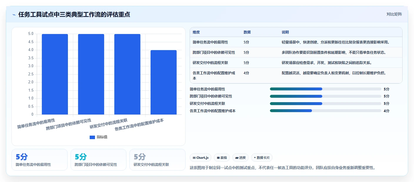Screen dimensions: 414x182
Task: Open the blue 5分 简单任务流中的易用性 card
Action: pyautogui.click(x=39, y=160)
